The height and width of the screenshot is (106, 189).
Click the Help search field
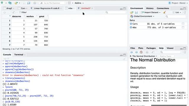tap(170, 52)
